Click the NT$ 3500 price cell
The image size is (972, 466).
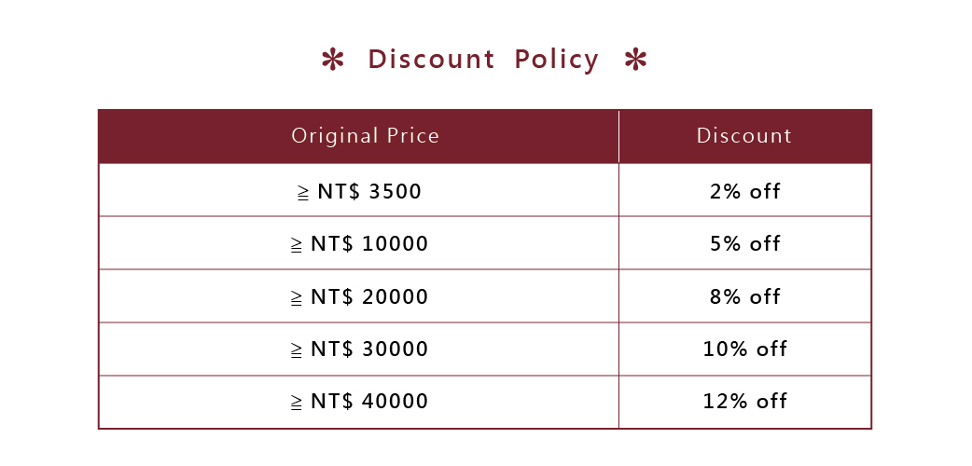358,190
